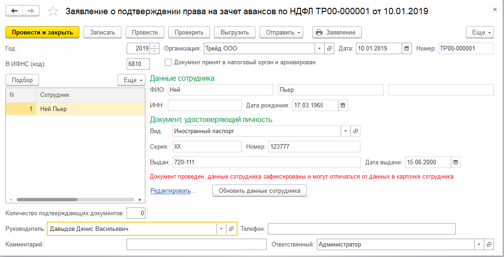504x257 pixels.
Task: Add document to favorites with the star icon
Action: (53, 11)
